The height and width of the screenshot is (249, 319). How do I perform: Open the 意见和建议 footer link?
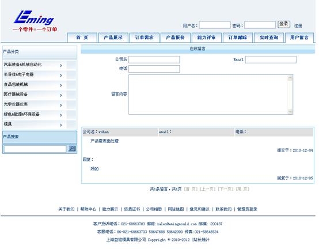coord(199,209)
